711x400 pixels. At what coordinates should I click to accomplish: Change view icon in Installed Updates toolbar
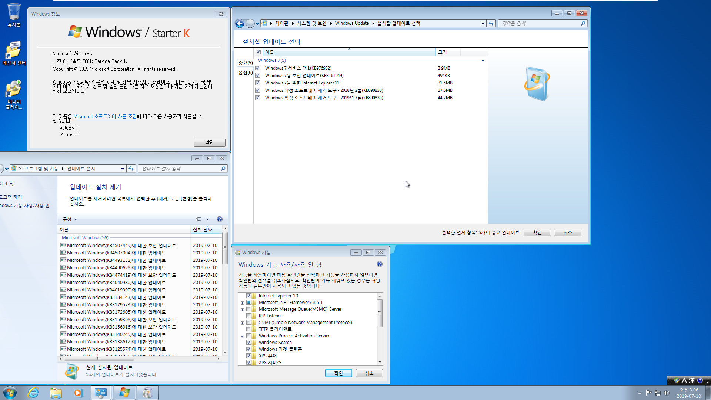click(199, 219)
